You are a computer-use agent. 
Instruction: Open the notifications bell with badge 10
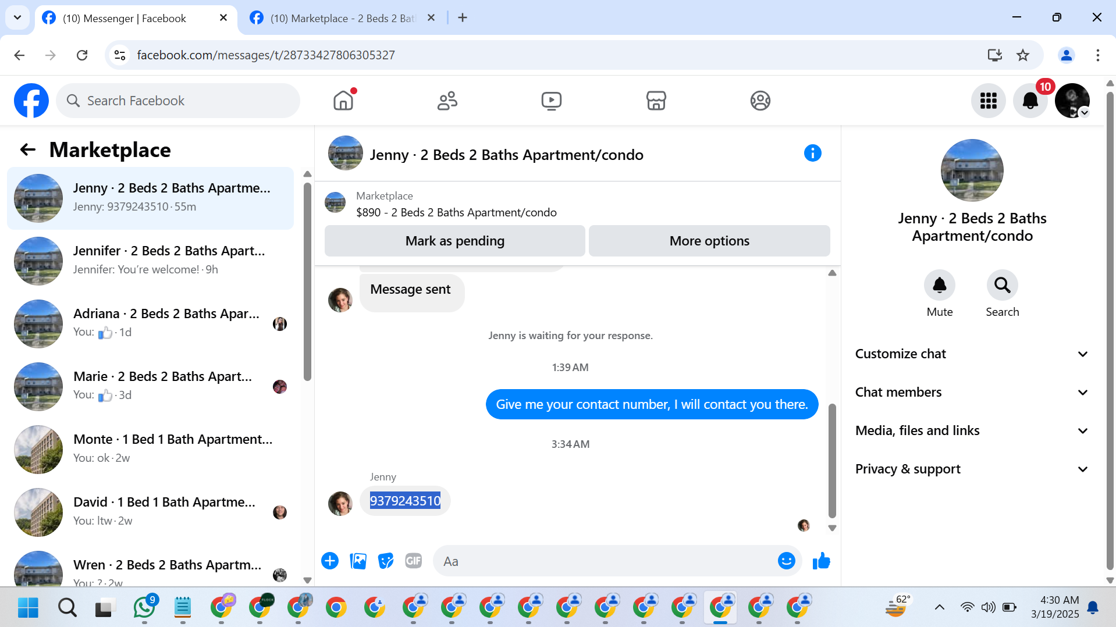pyautogui.click(x=1030, y=101)
